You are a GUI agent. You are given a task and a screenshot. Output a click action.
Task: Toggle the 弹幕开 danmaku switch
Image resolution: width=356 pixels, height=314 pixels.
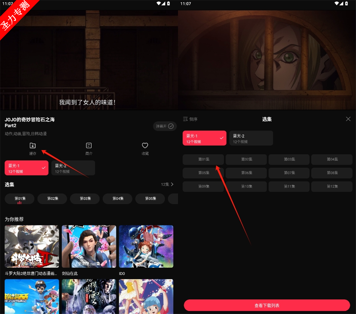click(165, 126)
